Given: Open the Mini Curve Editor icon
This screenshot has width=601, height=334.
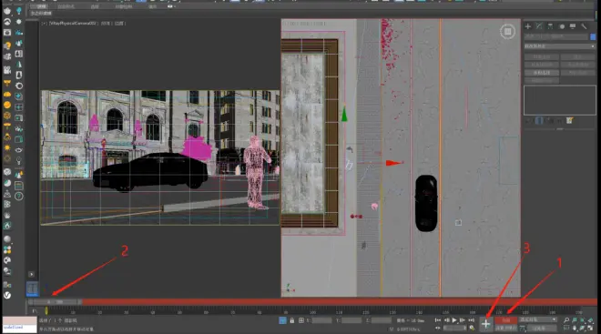Looking at the screenshot, I should click(34, 311).
